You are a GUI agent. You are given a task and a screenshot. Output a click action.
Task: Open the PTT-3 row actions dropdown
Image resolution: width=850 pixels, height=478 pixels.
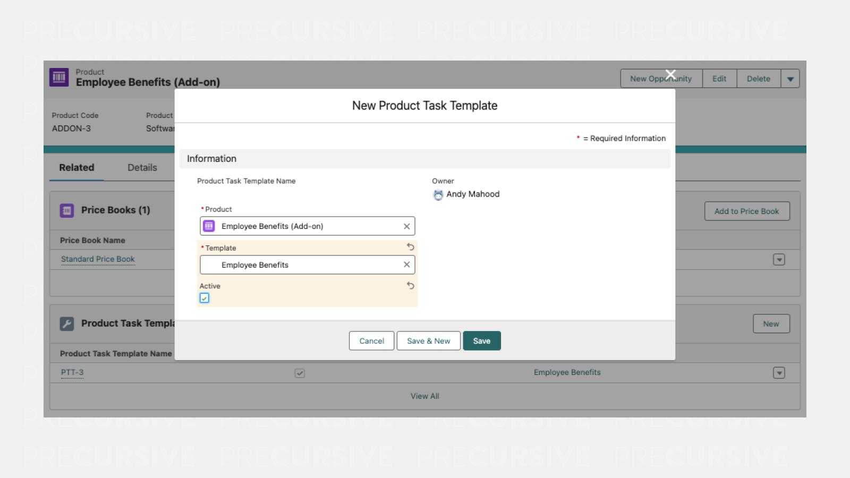tap(779, 373)
